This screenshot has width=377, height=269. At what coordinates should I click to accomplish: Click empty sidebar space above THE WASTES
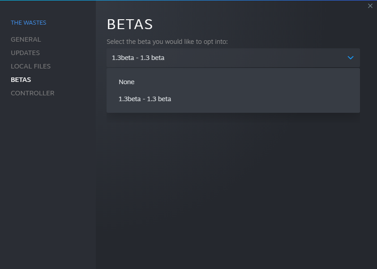pos(45,9)
